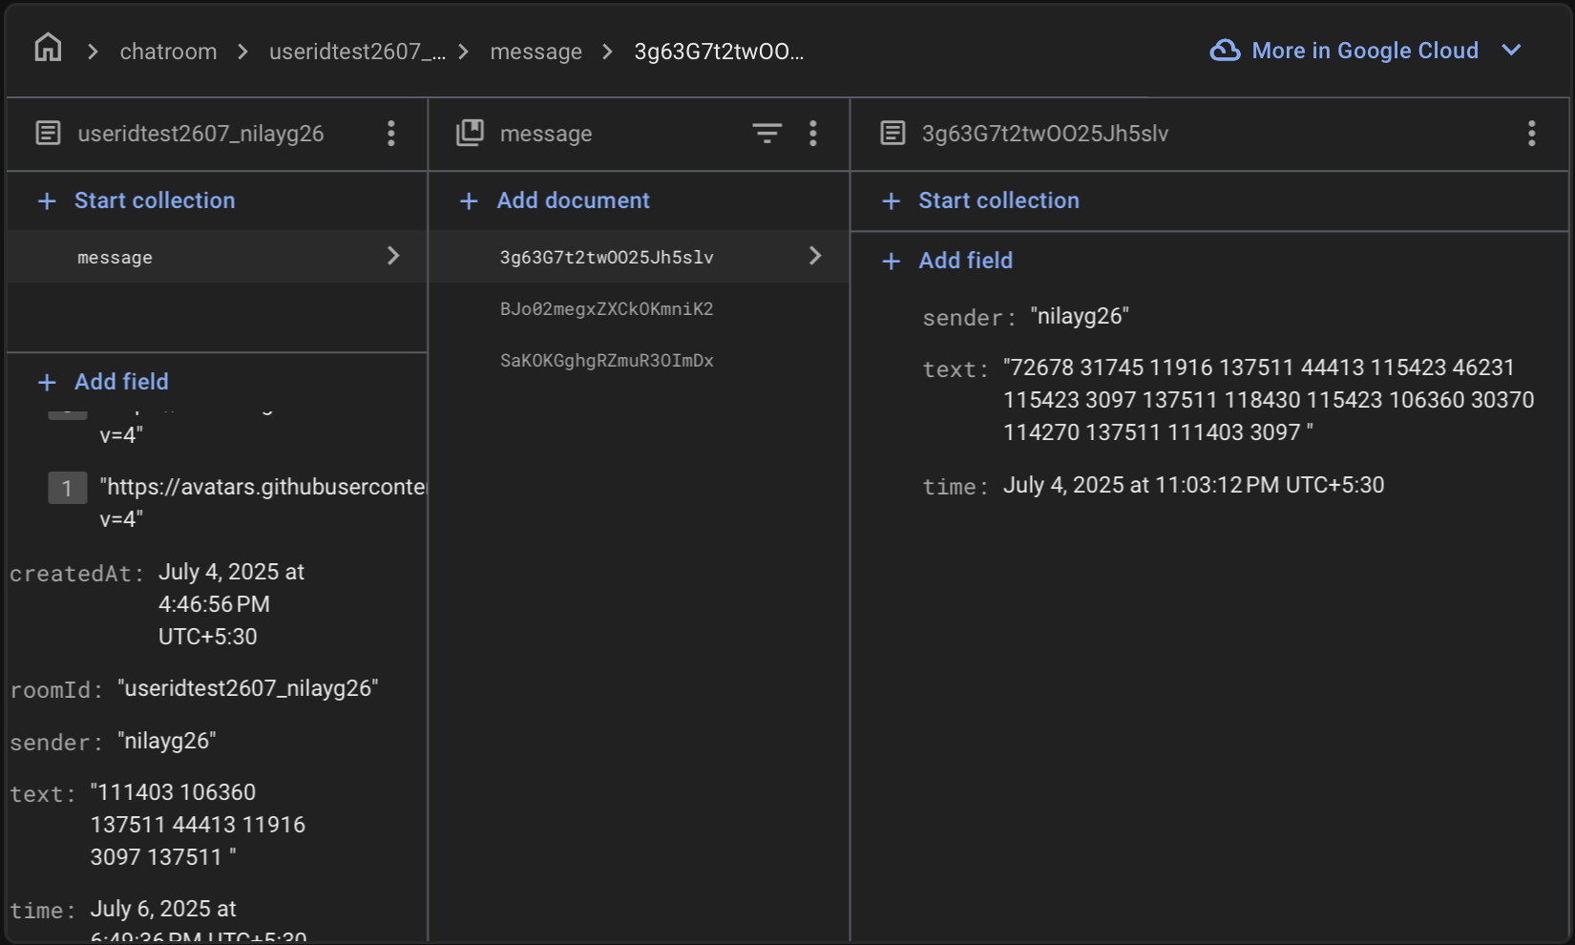
Task: Open the three-dot menu for useridtest2607_nilayg26 document
Action: pos(390,133)
